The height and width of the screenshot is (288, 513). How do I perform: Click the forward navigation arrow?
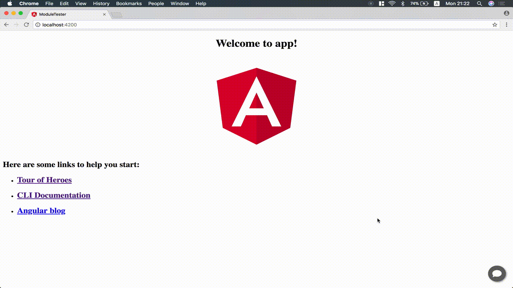[x=16, y=25]
